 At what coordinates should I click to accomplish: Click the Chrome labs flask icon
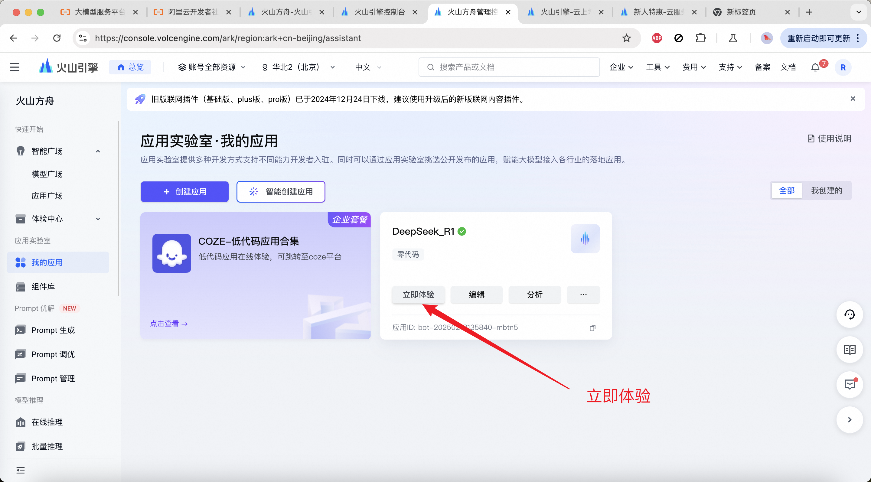click(733, 38)
